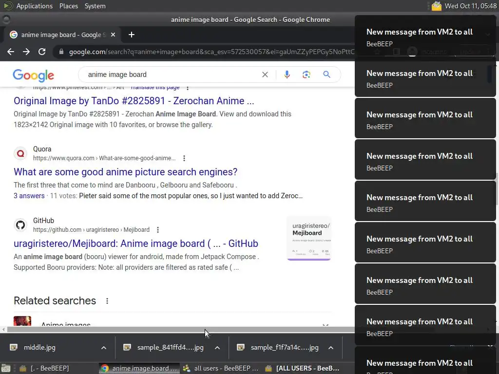The width and height of the screenshot is (499, 374).
Task: Open What are some good anime picture search engines
Action: point(125,172)
